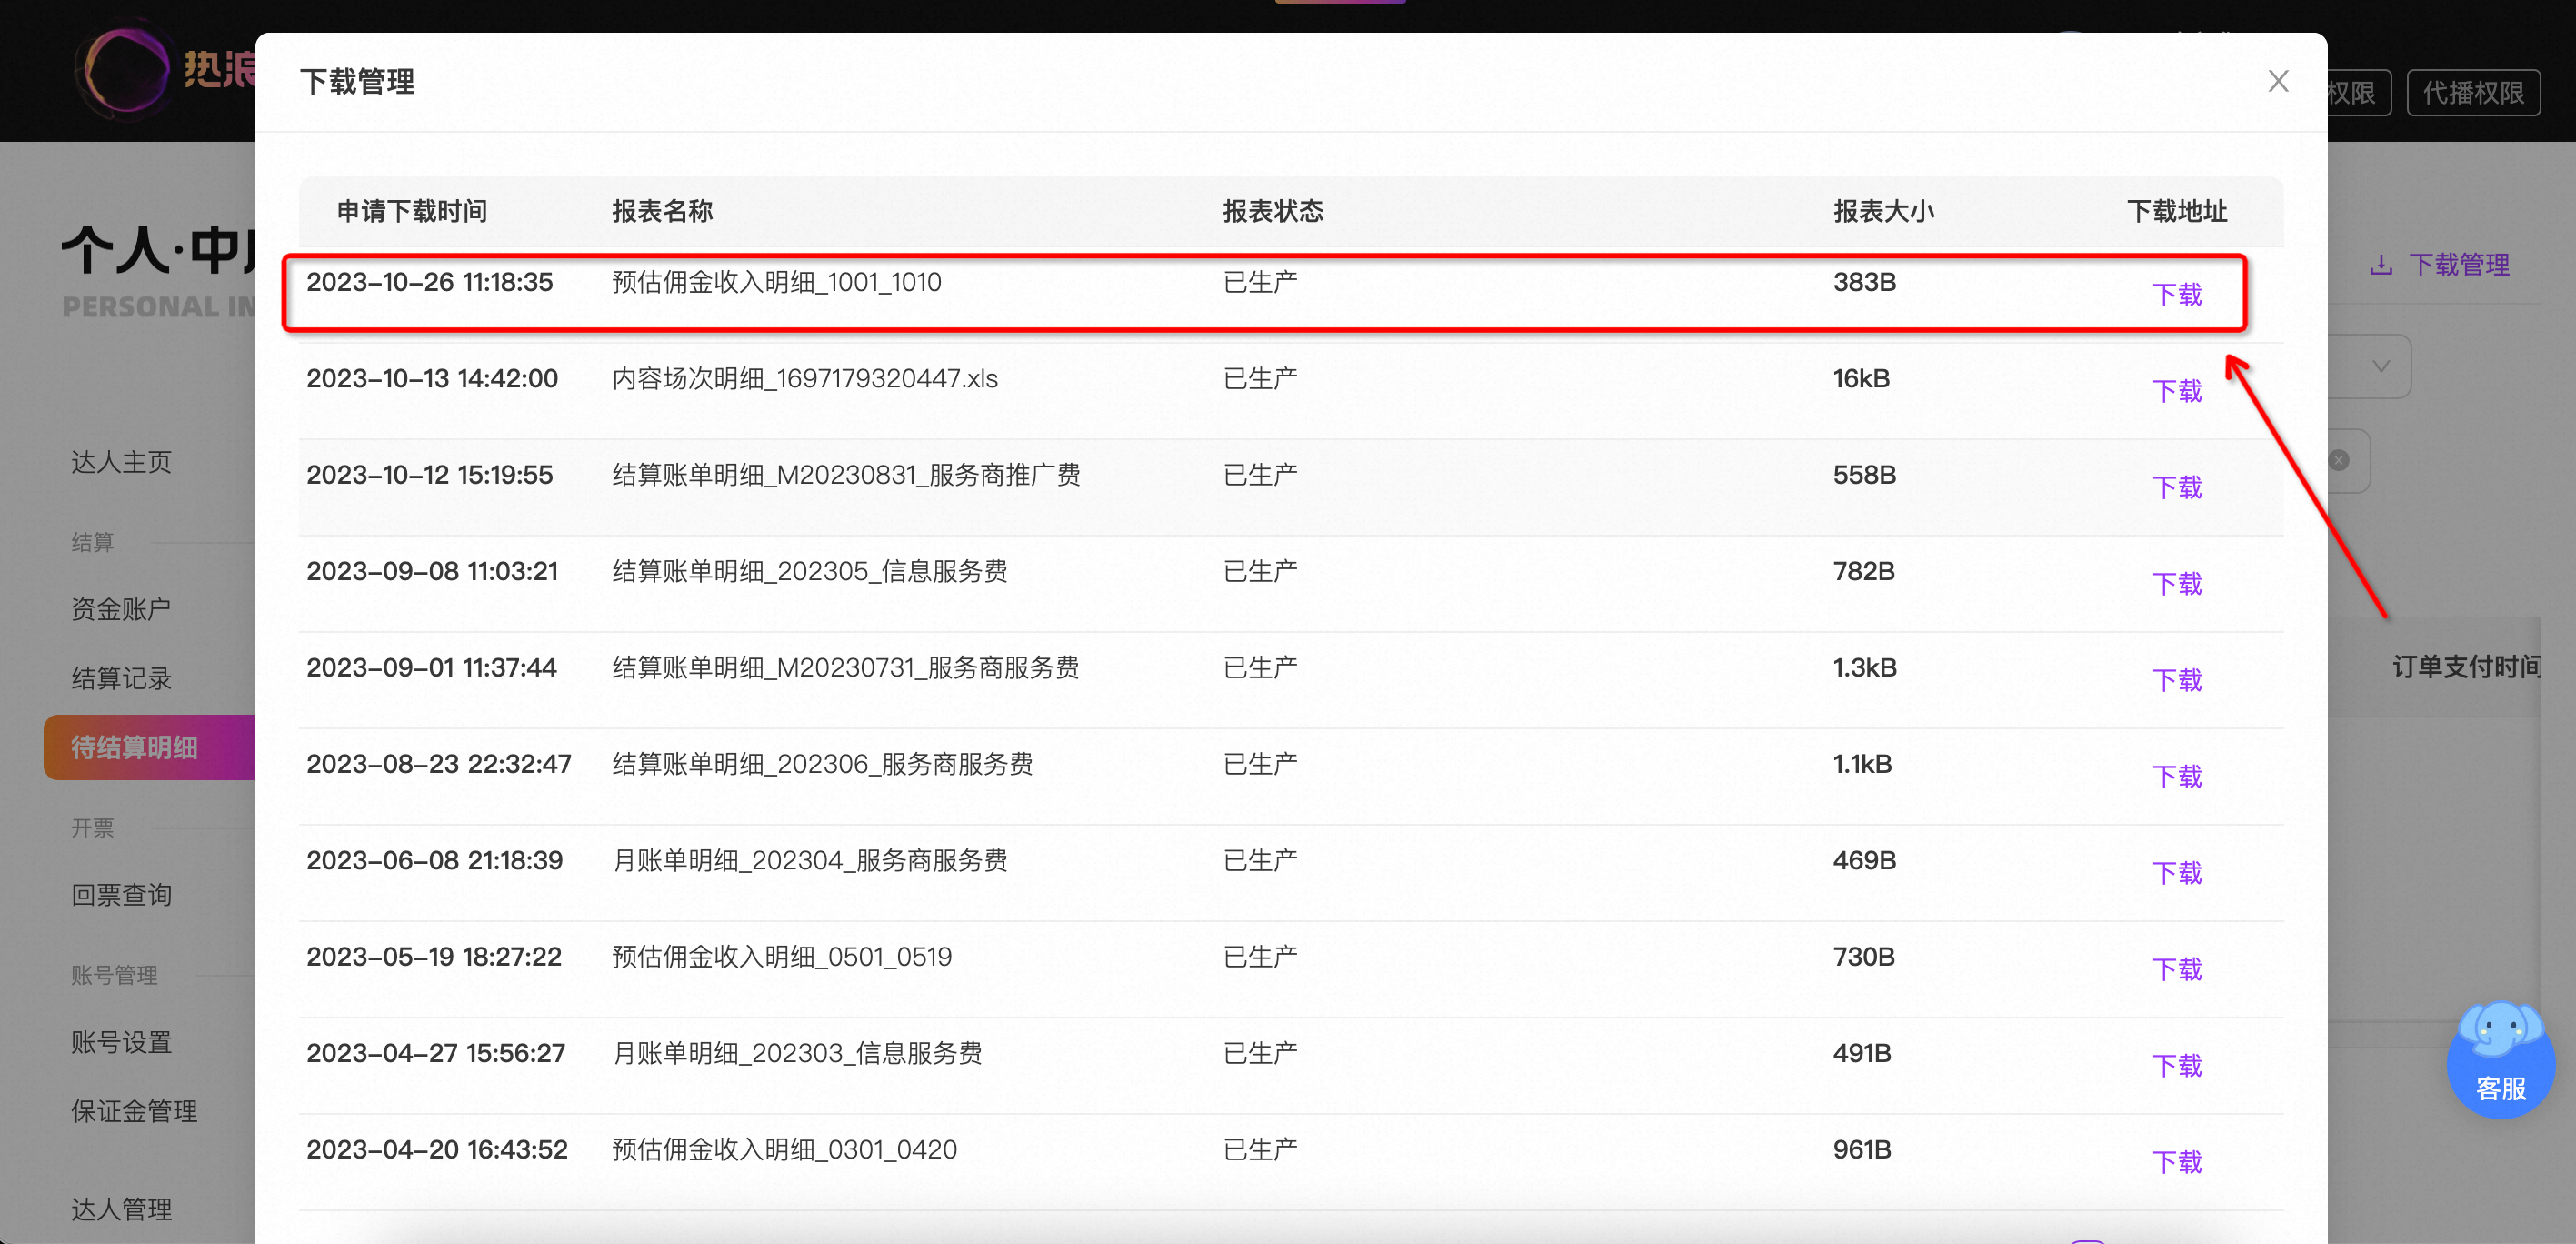The width and height of the screenshot is (2576, 1244).
Task: Open 保证金管理 in the sidebar
Action: tap(134, 1111)
